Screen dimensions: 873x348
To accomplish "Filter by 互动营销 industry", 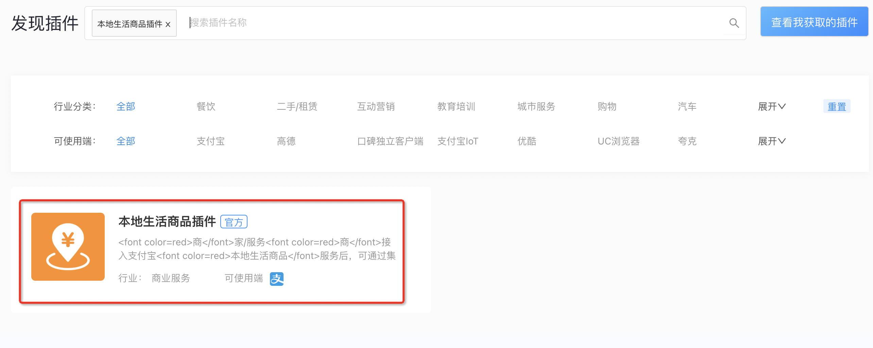I will coord(376,106).
